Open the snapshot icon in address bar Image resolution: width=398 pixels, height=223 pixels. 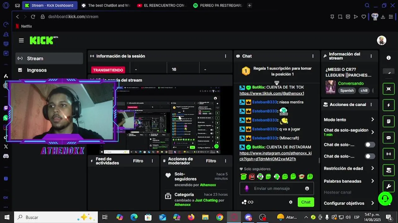(340, 17)
